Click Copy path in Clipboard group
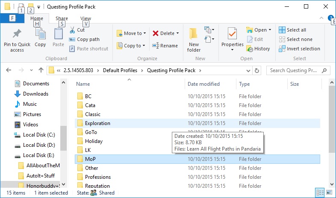Image resolution: width=336 pixels, height=198 pixels. [84, 39]
